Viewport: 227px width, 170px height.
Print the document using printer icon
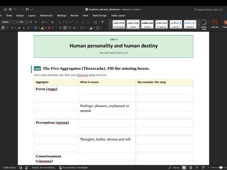(x=27, y=9)
